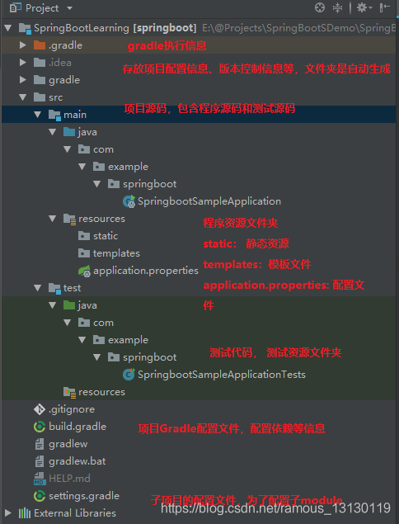Collapse the main springboot package arrow
Screen dimensions: 399x524
pyautogui.click(x=96, y=184)
